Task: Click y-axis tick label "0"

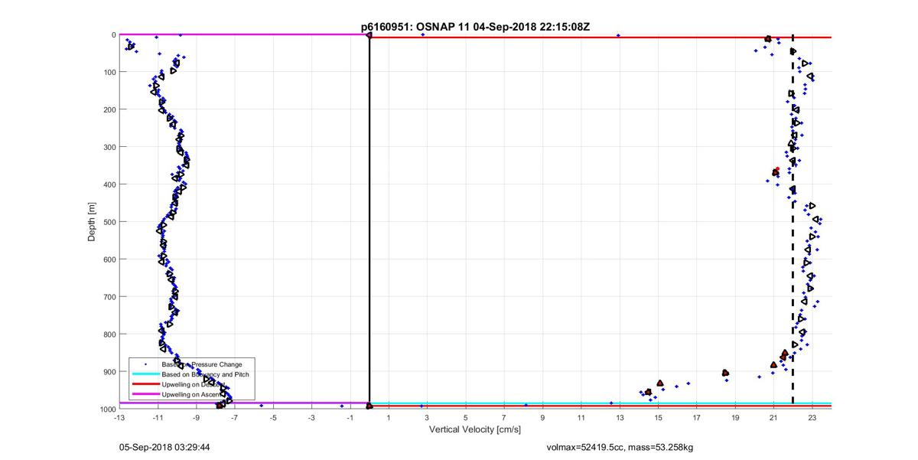Action: tap(112, 35)
